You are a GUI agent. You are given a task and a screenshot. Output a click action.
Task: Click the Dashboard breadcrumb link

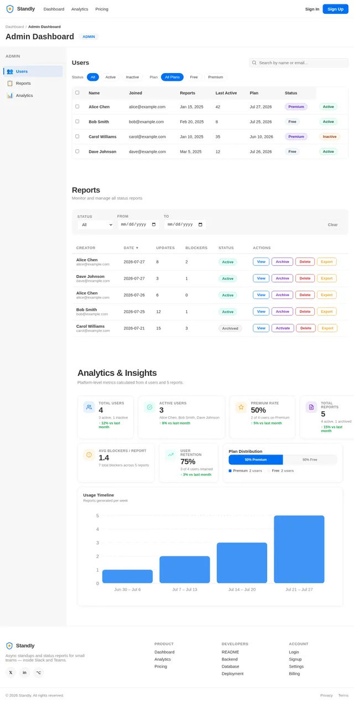point(14,27)
